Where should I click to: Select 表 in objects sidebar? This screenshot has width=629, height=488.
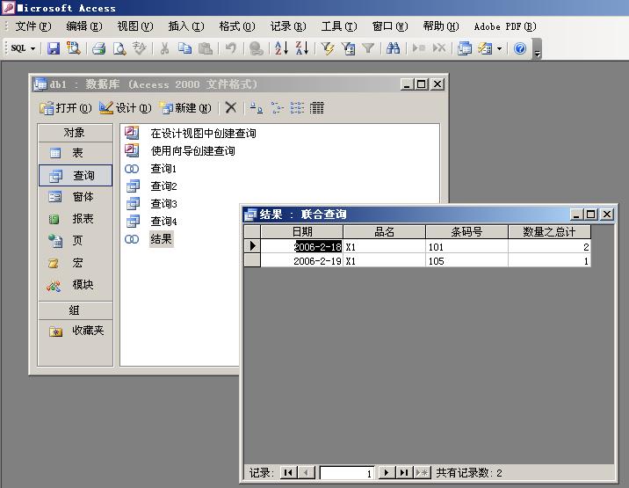coord(76,153)
